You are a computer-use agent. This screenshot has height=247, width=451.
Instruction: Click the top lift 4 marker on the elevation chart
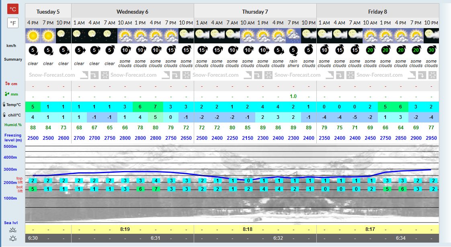[x=156, y=181]
